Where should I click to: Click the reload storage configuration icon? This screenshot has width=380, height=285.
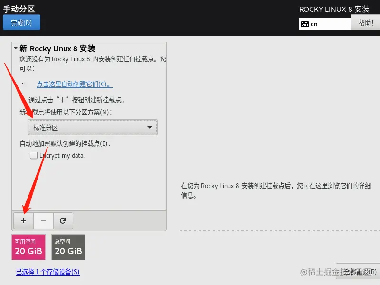click(x=63, y=221)
